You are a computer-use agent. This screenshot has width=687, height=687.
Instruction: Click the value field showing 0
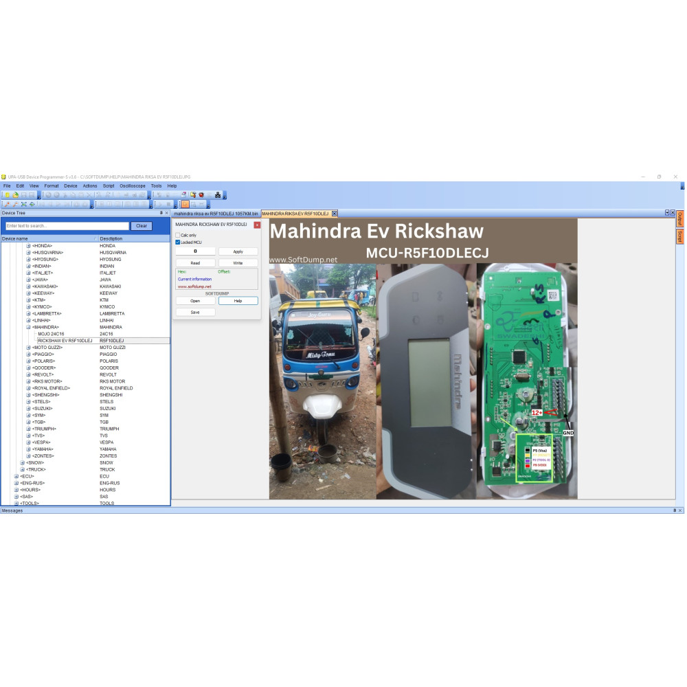click(195, 251)
